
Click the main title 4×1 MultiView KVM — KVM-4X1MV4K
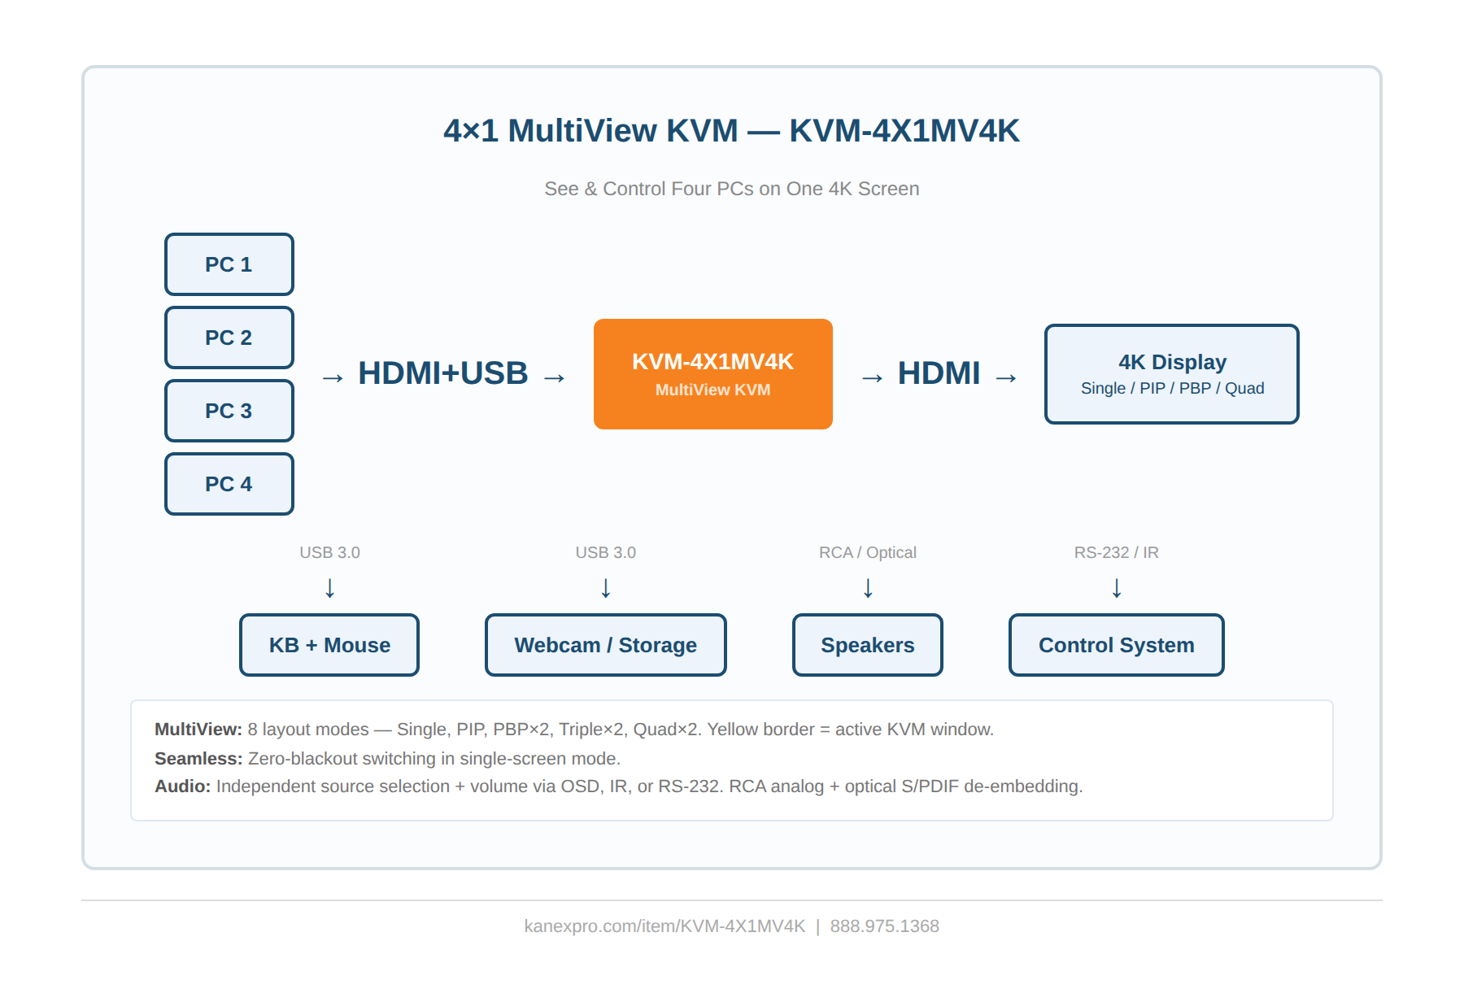(732, 130)
